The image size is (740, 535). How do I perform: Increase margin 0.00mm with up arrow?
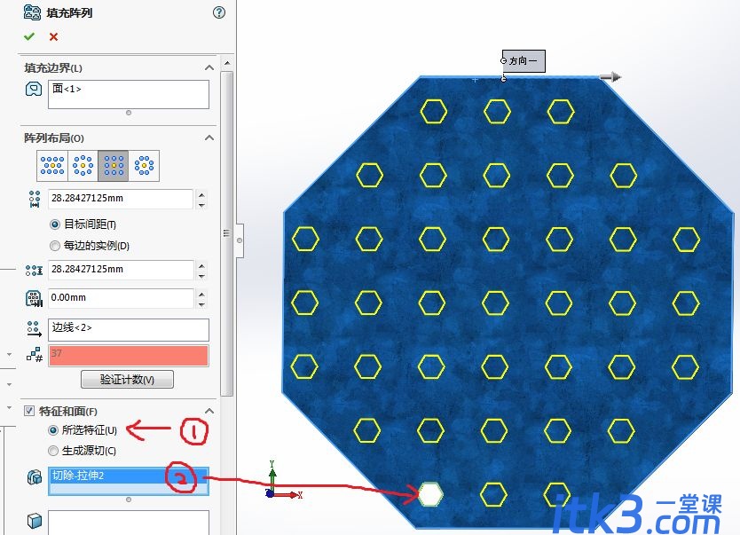point(201,294)
